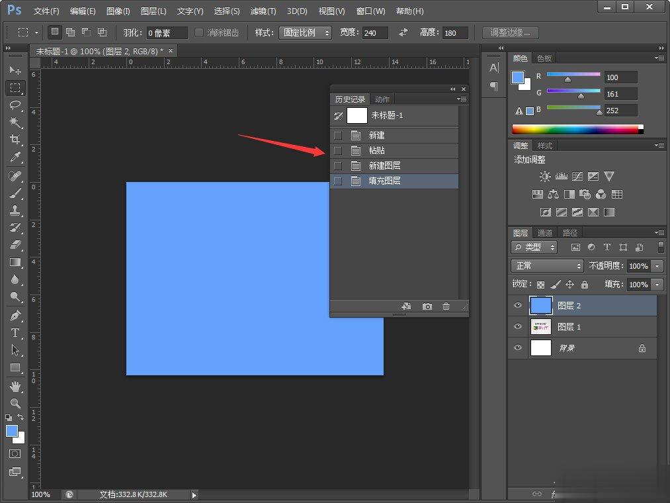The height and width of the screenshot is (503, 670).
Task: Select the History Brush tool
Action: [15, 228]
